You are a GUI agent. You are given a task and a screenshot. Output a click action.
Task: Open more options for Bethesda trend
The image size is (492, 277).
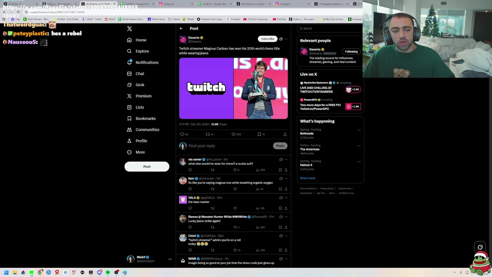pos(359,130)
